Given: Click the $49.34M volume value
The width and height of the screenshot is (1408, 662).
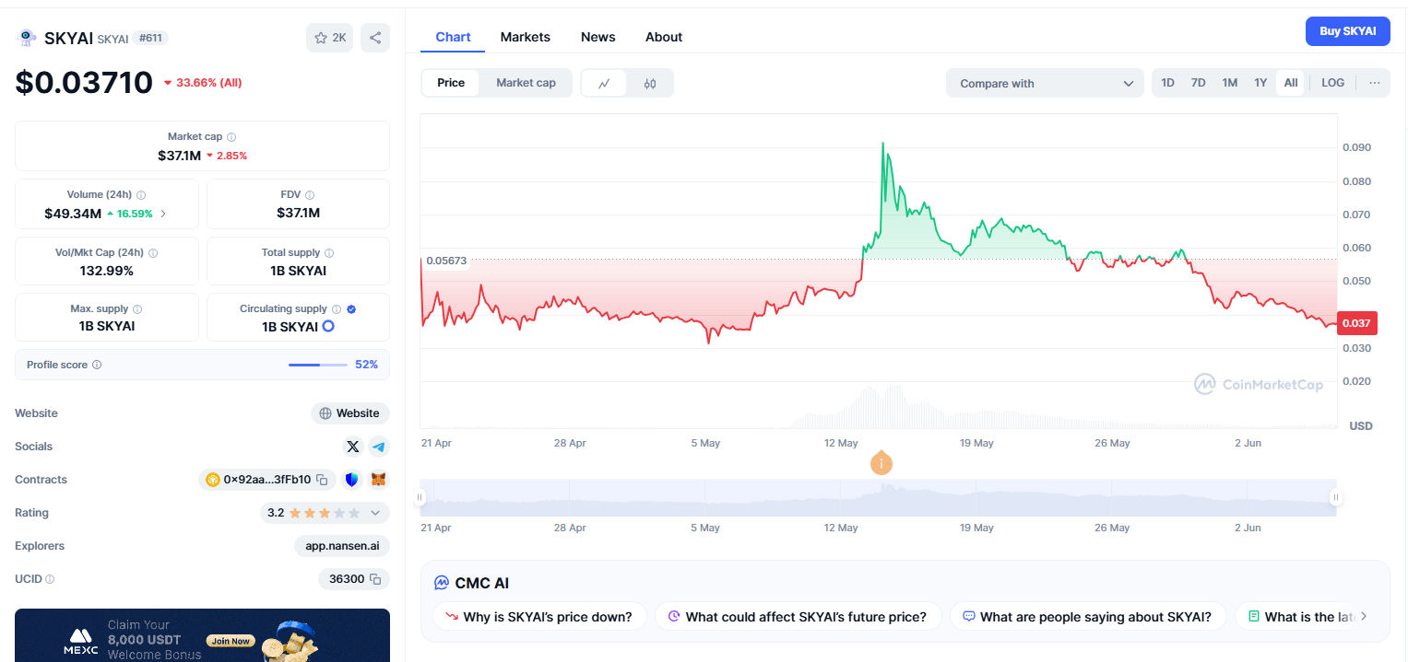Looking at the screenshot, I should click(73, 214).
